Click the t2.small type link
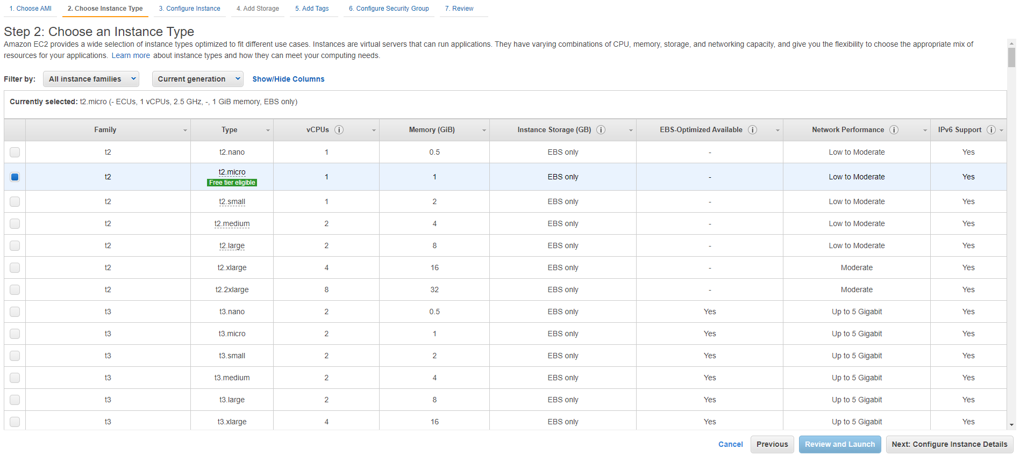 (x=232, y=201)
